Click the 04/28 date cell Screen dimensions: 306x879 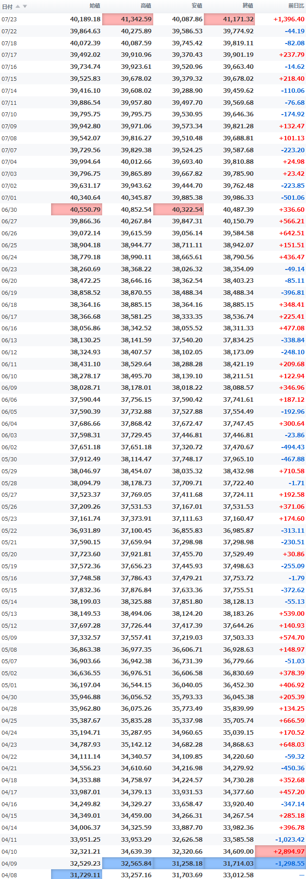(9, 709)
